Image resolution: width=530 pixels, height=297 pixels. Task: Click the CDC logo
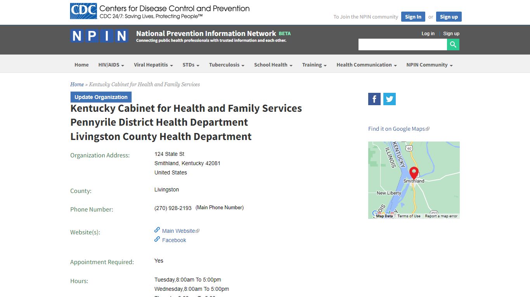83,11
